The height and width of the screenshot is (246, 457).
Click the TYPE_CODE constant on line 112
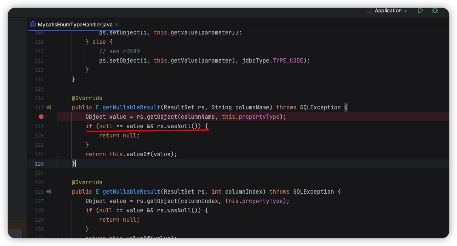pos(288,60)
